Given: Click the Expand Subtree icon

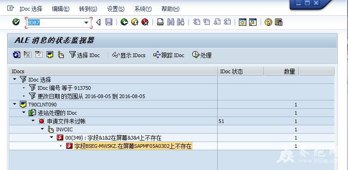Looking at the screenshot, I should click(28, 54).
